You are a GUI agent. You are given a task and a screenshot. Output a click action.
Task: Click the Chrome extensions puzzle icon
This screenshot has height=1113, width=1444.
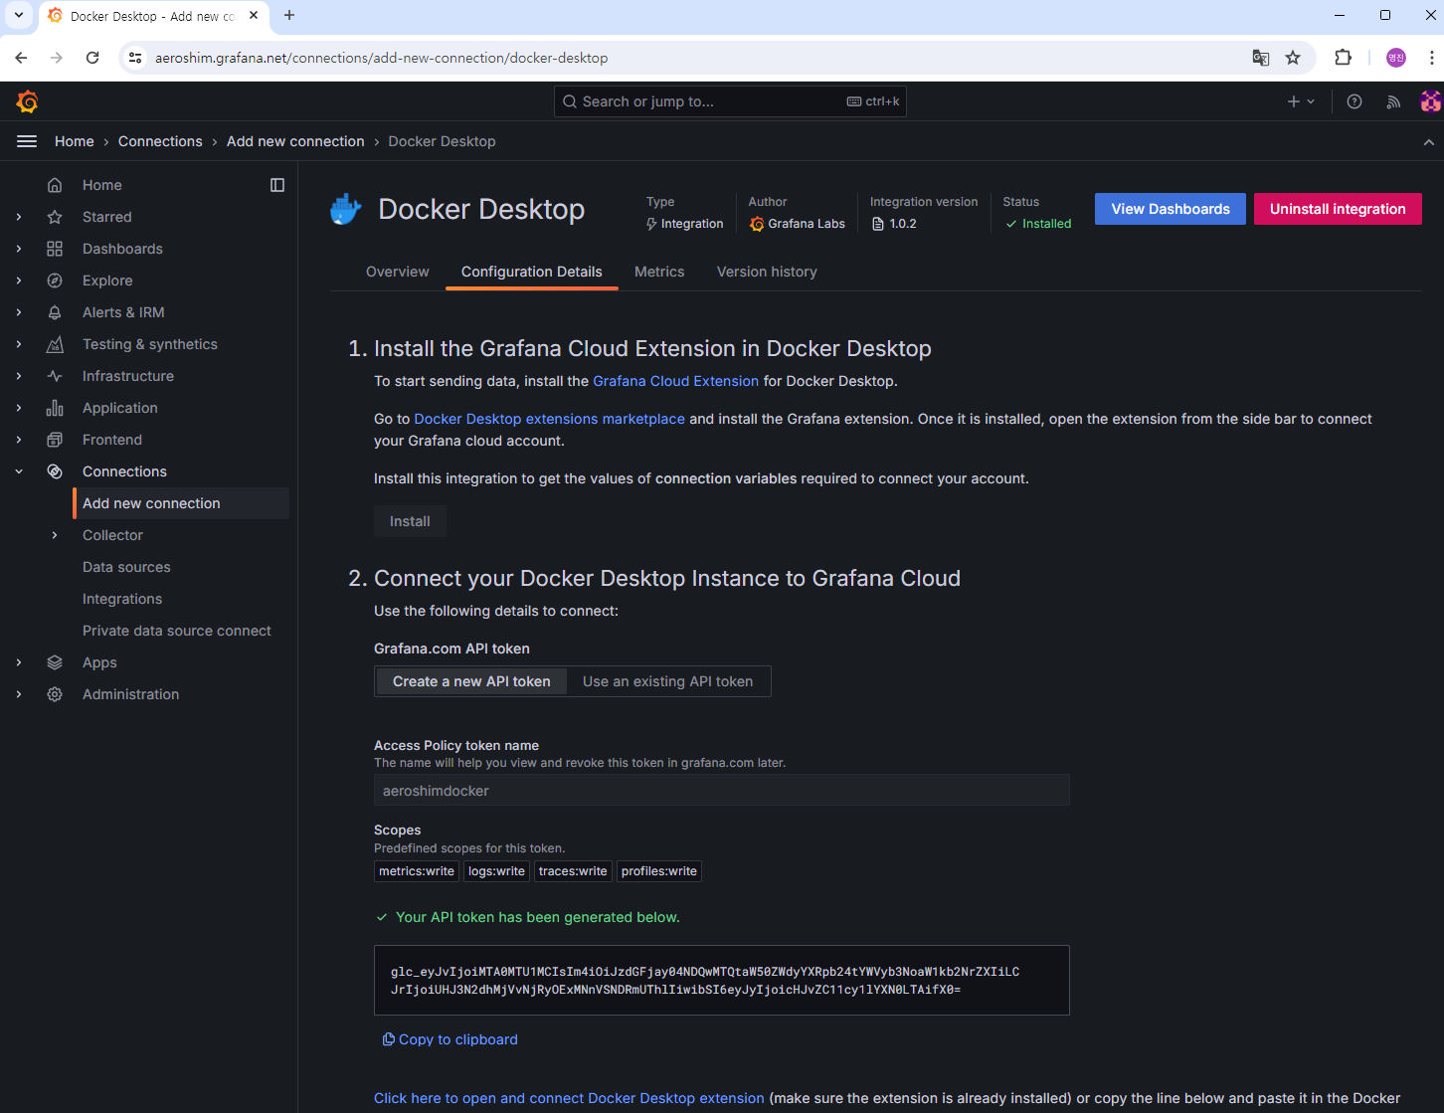pyautogui.click(x=1343, y=58)
